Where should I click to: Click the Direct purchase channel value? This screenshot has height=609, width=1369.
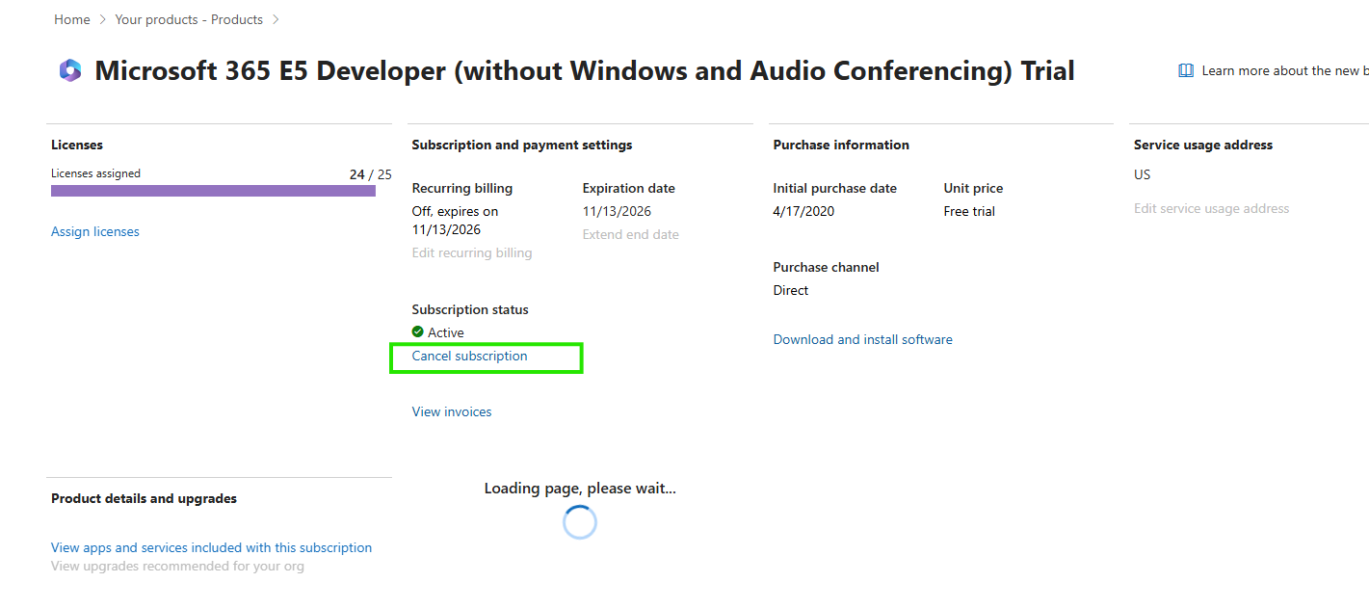(791, 290)
